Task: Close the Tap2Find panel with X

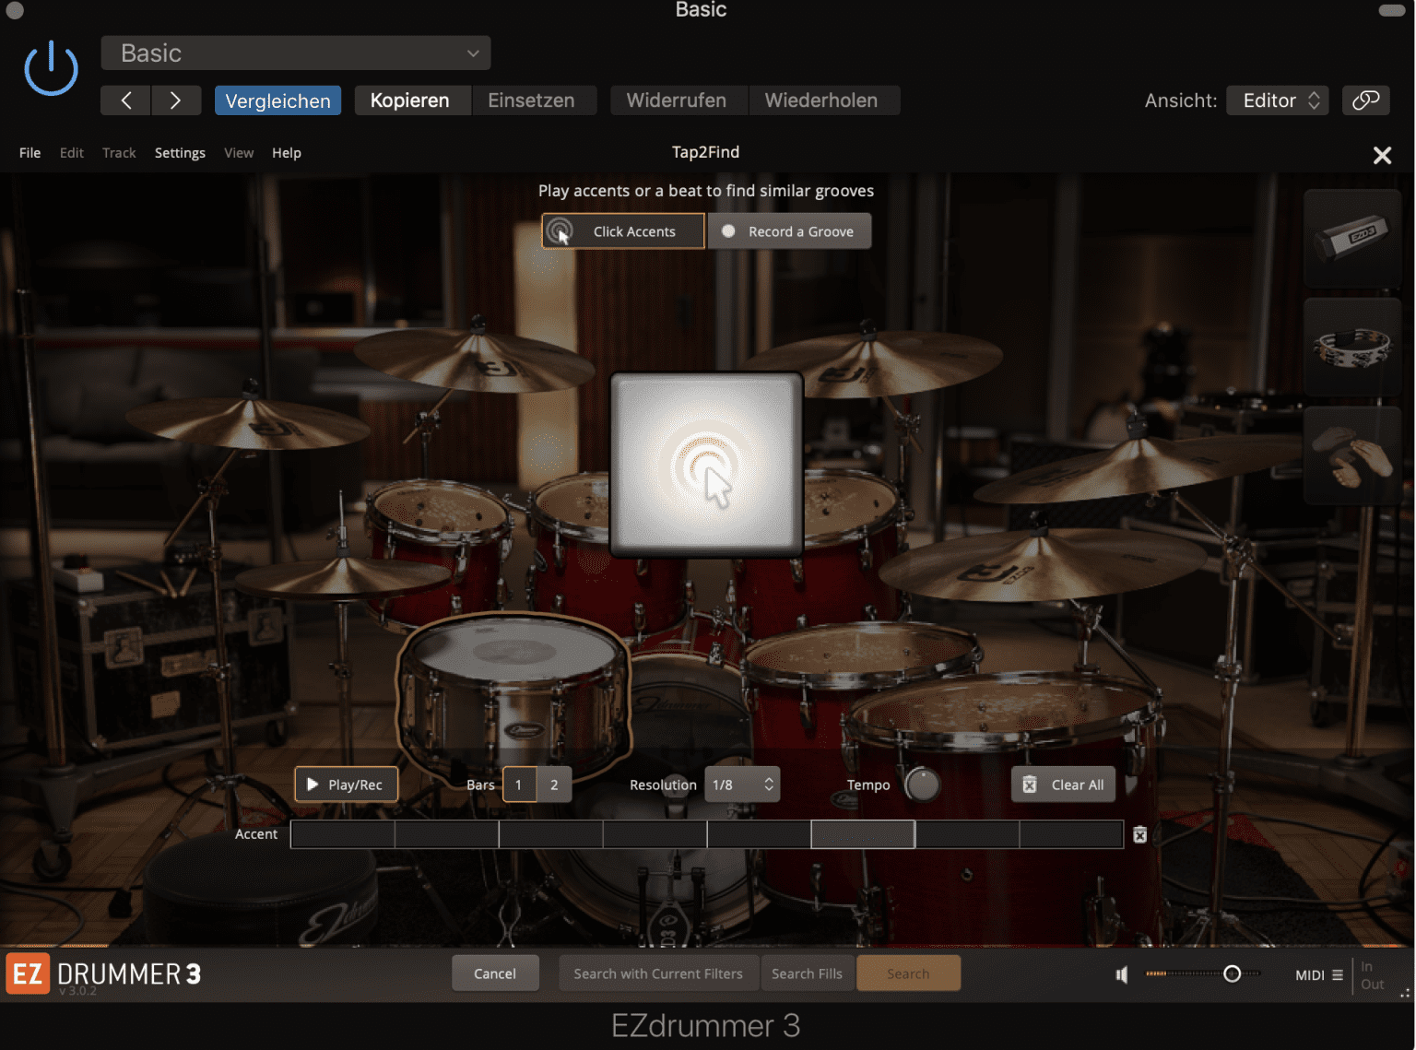Action: tap(1382, 156)
